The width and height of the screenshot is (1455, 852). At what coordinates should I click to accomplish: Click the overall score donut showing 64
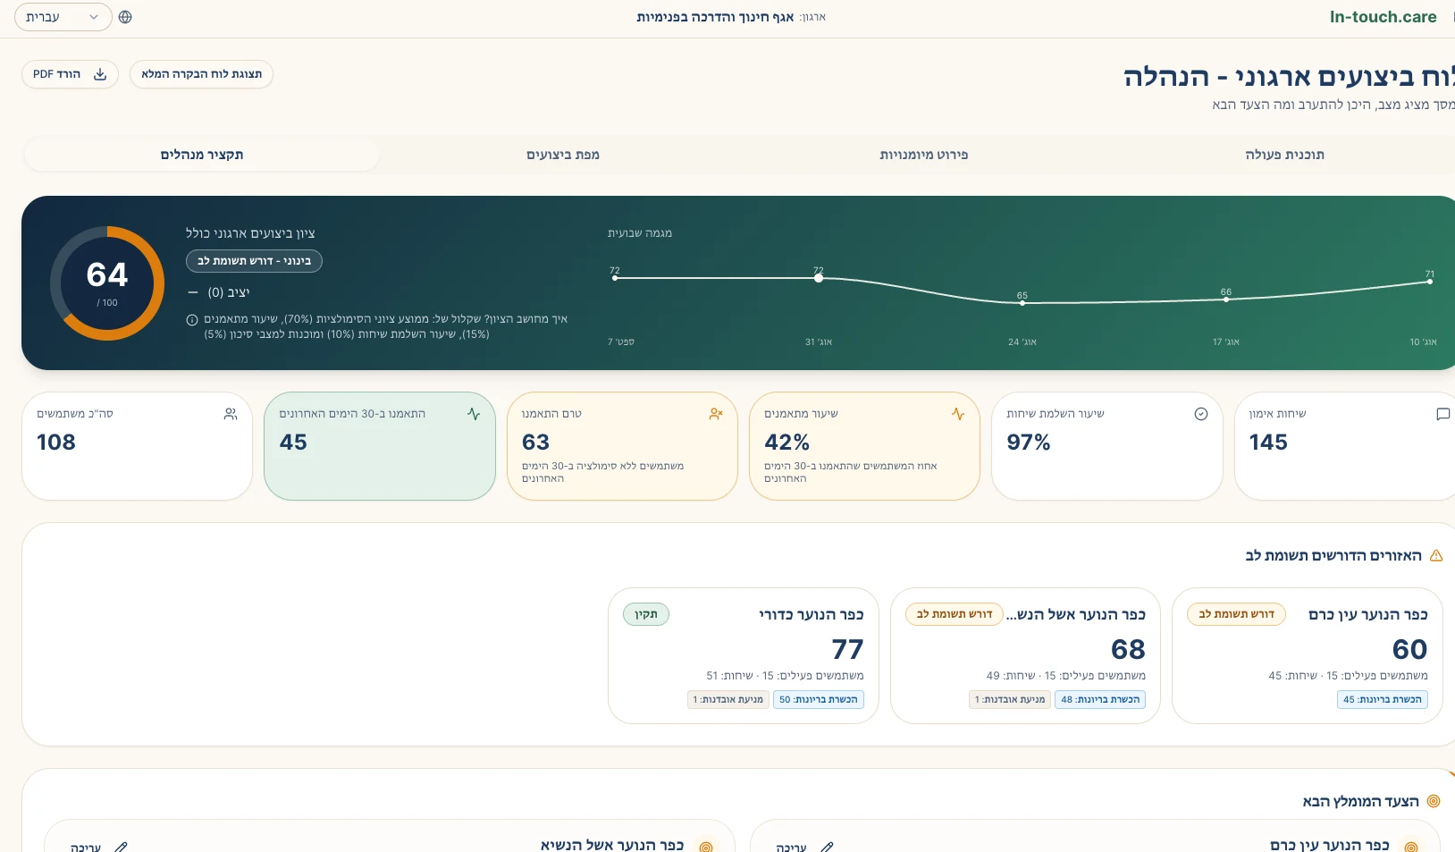coord(107,283)
